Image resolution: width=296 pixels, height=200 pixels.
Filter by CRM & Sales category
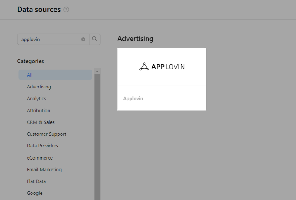[41, 122]
